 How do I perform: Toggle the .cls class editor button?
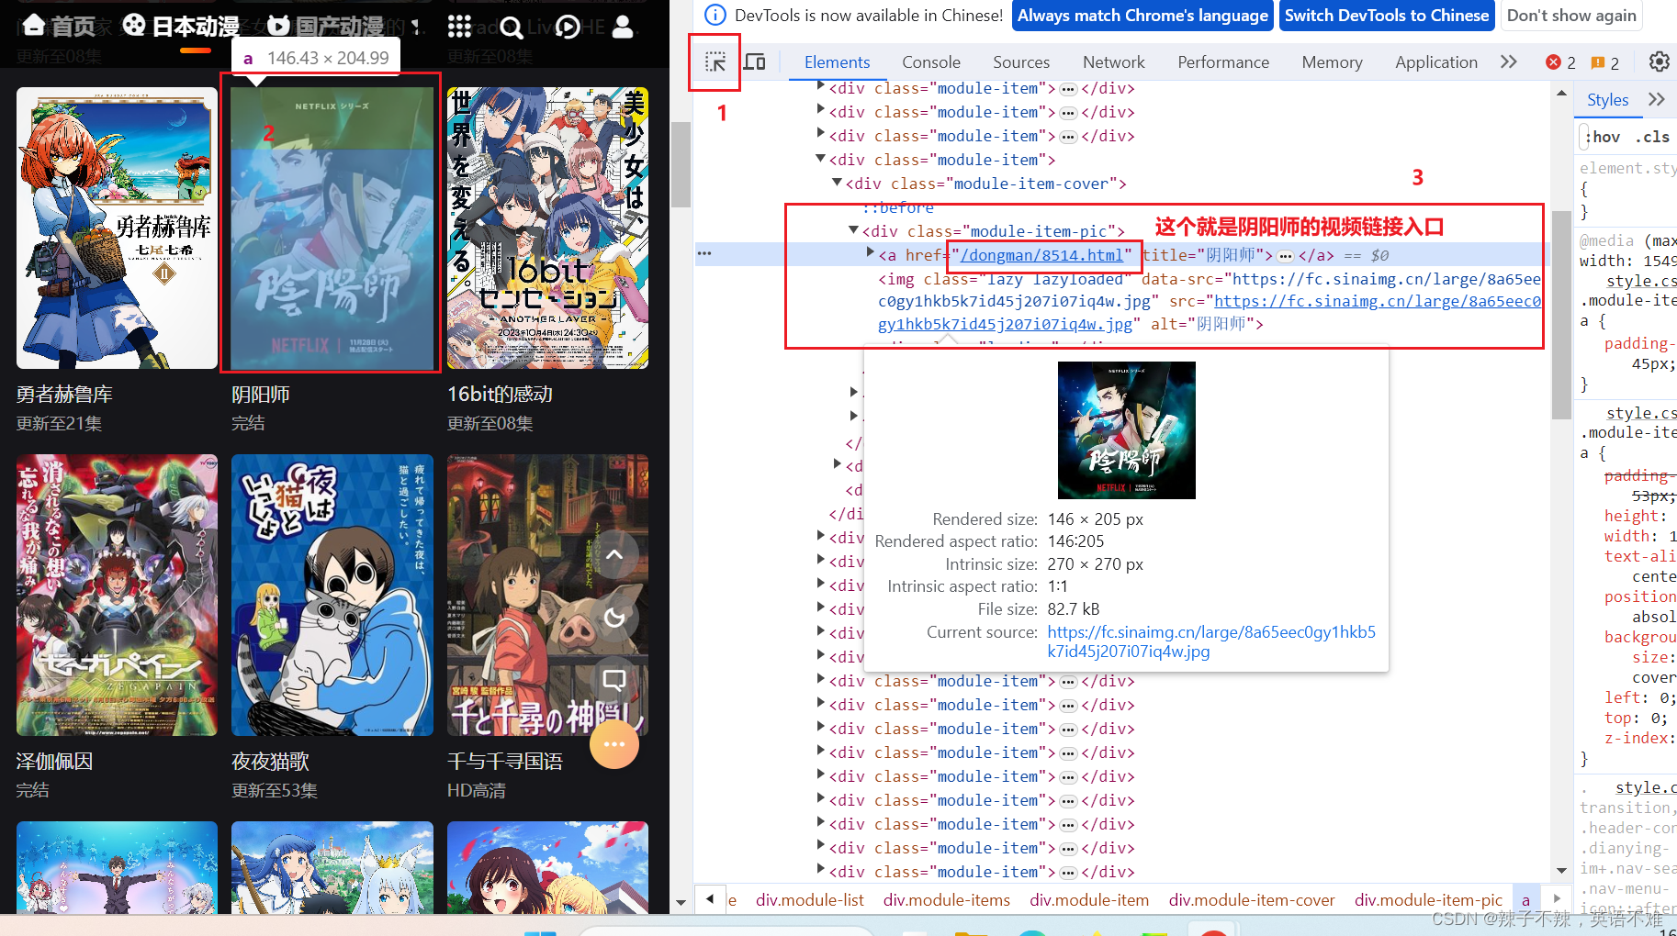pyautogui.click(x=1652, y=137)
